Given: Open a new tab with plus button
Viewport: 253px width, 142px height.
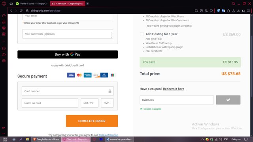Looking at the screenshot, I should [x=88, y=4].
